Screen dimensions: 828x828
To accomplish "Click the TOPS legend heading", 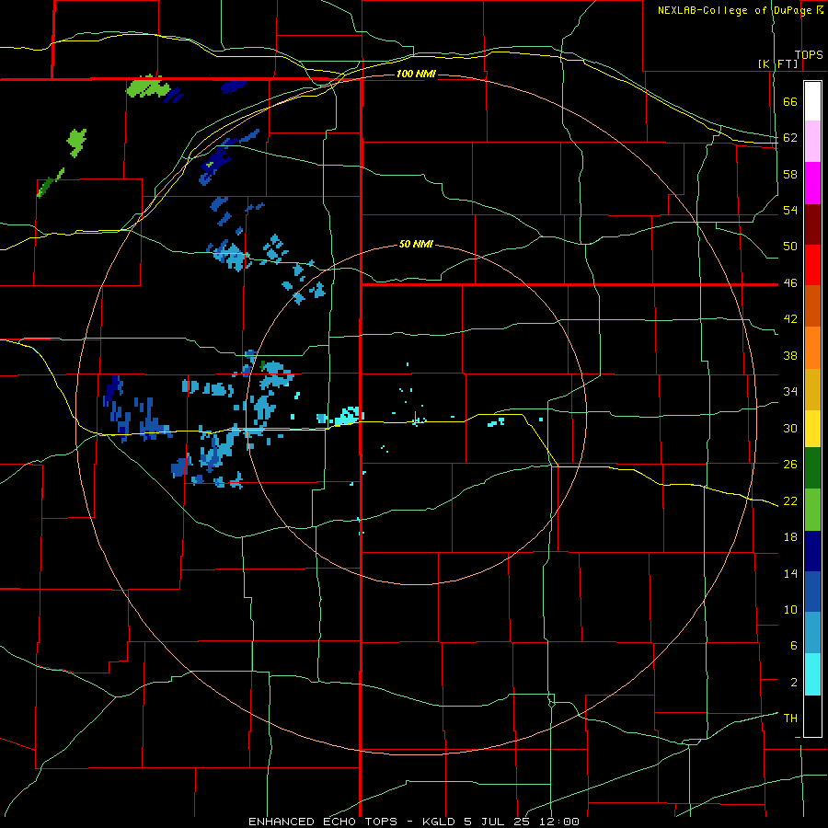I will [809, 55].
